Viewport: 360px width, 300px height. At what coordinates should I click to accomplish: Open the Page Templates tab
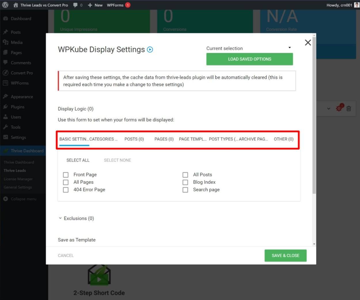pyautogui.click(x=193, y=139)
